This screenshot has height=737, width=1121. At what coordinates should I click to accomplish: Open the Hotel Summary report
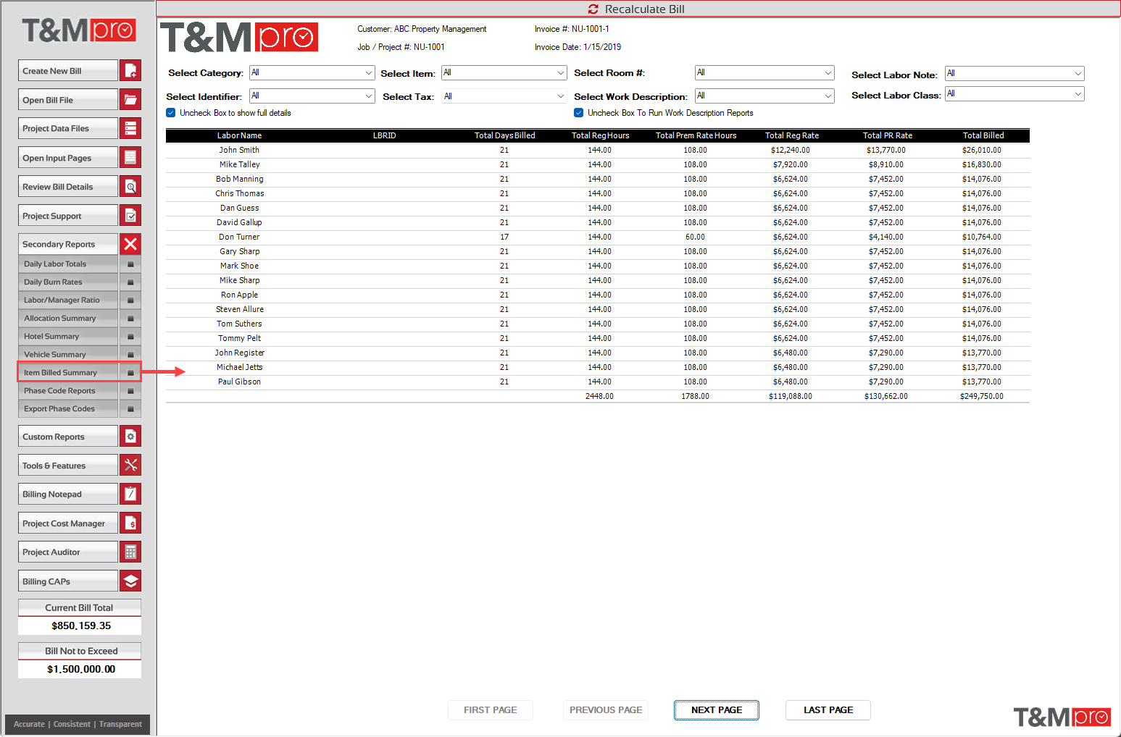(68, 337)
